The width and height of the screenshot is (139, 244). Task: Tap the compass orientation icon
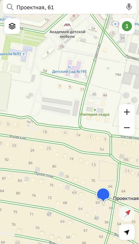coord(127,213)
